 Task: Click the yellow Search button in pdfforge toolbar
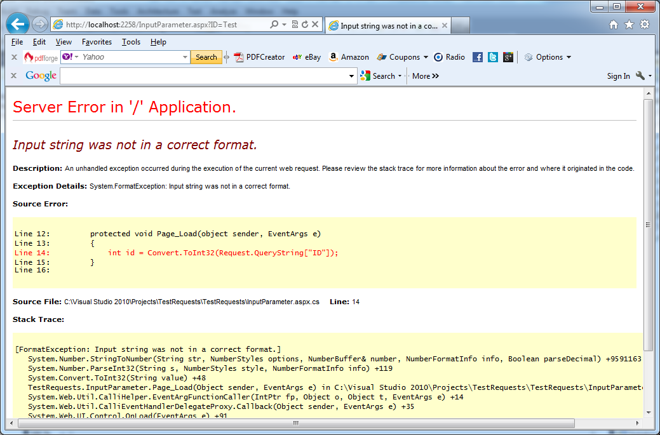pyautogui.click(x=206, y=57)
